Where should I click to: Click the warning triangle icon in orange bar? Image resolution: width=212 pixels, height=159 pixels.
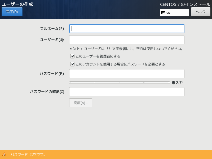4,154
